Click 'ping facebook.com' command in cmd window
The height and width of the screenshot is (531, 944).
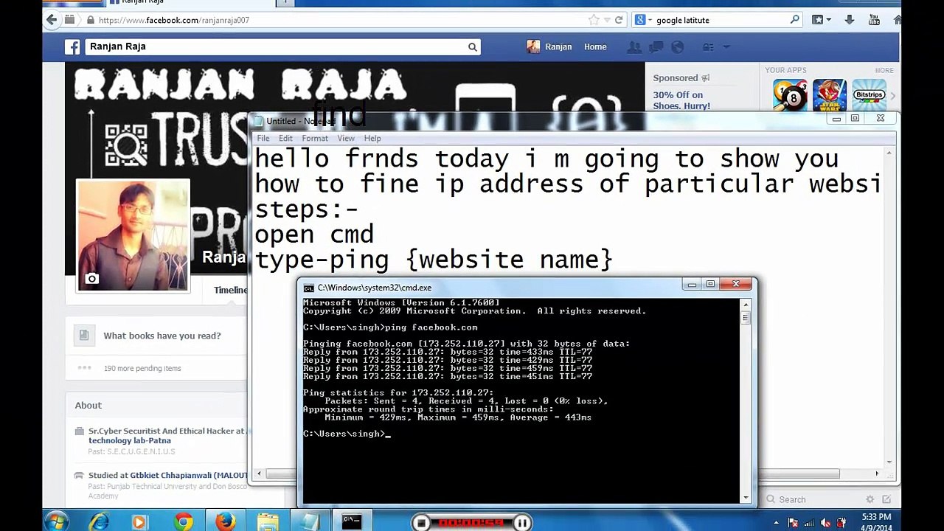pos(431,327)
